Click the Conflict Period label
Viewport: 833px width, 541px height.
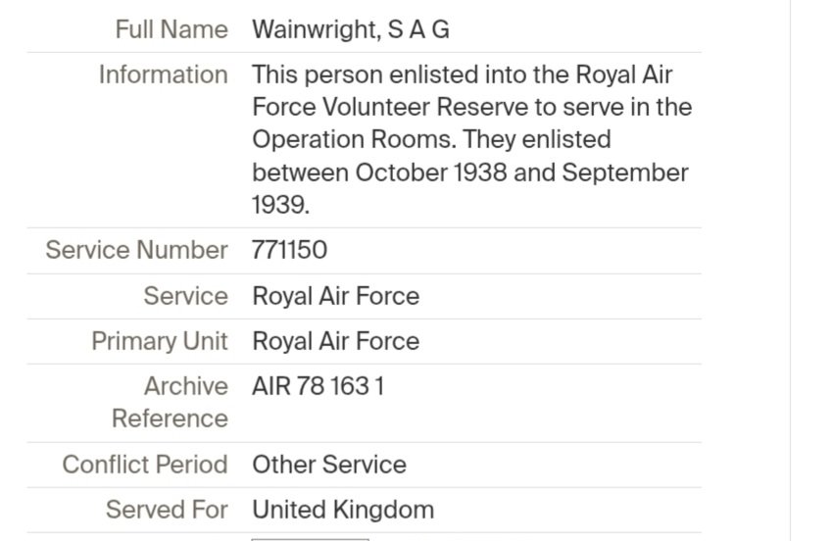coord(144,465)
